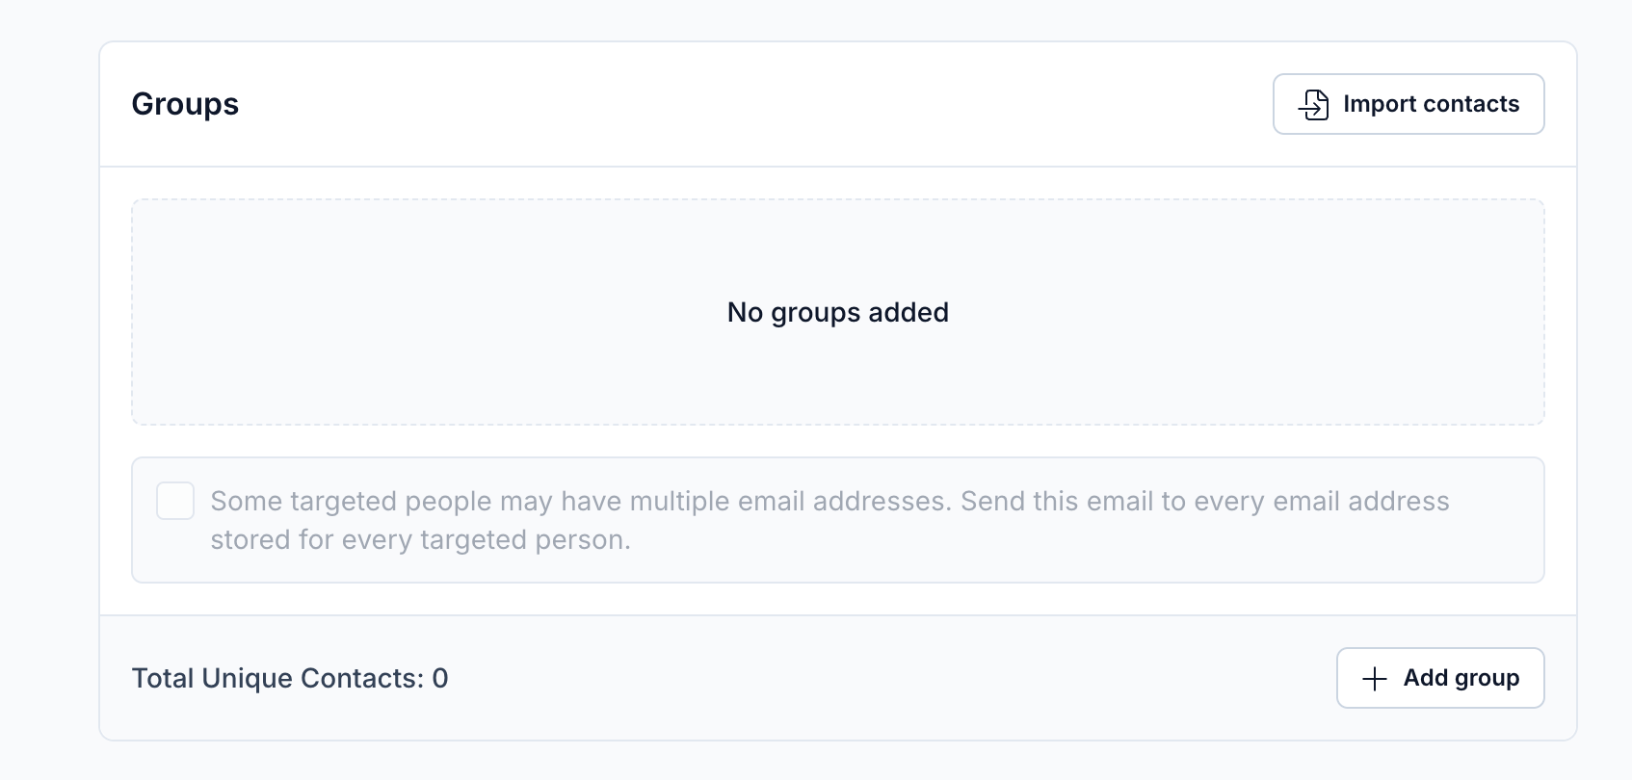Image resolution: width=1632 pixels, height=780 pixels.
Task: Tick the send-to-every-email-address checkbox
Action: (175, 502)
